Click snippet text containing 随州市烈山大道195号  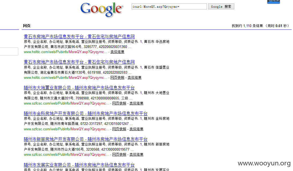click(79, 150)
